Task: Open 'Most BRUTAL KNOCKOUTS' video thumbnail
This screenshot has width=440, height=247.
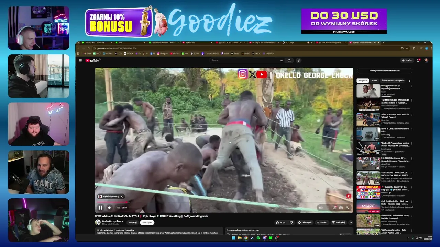Action: (x=368, y=105)
